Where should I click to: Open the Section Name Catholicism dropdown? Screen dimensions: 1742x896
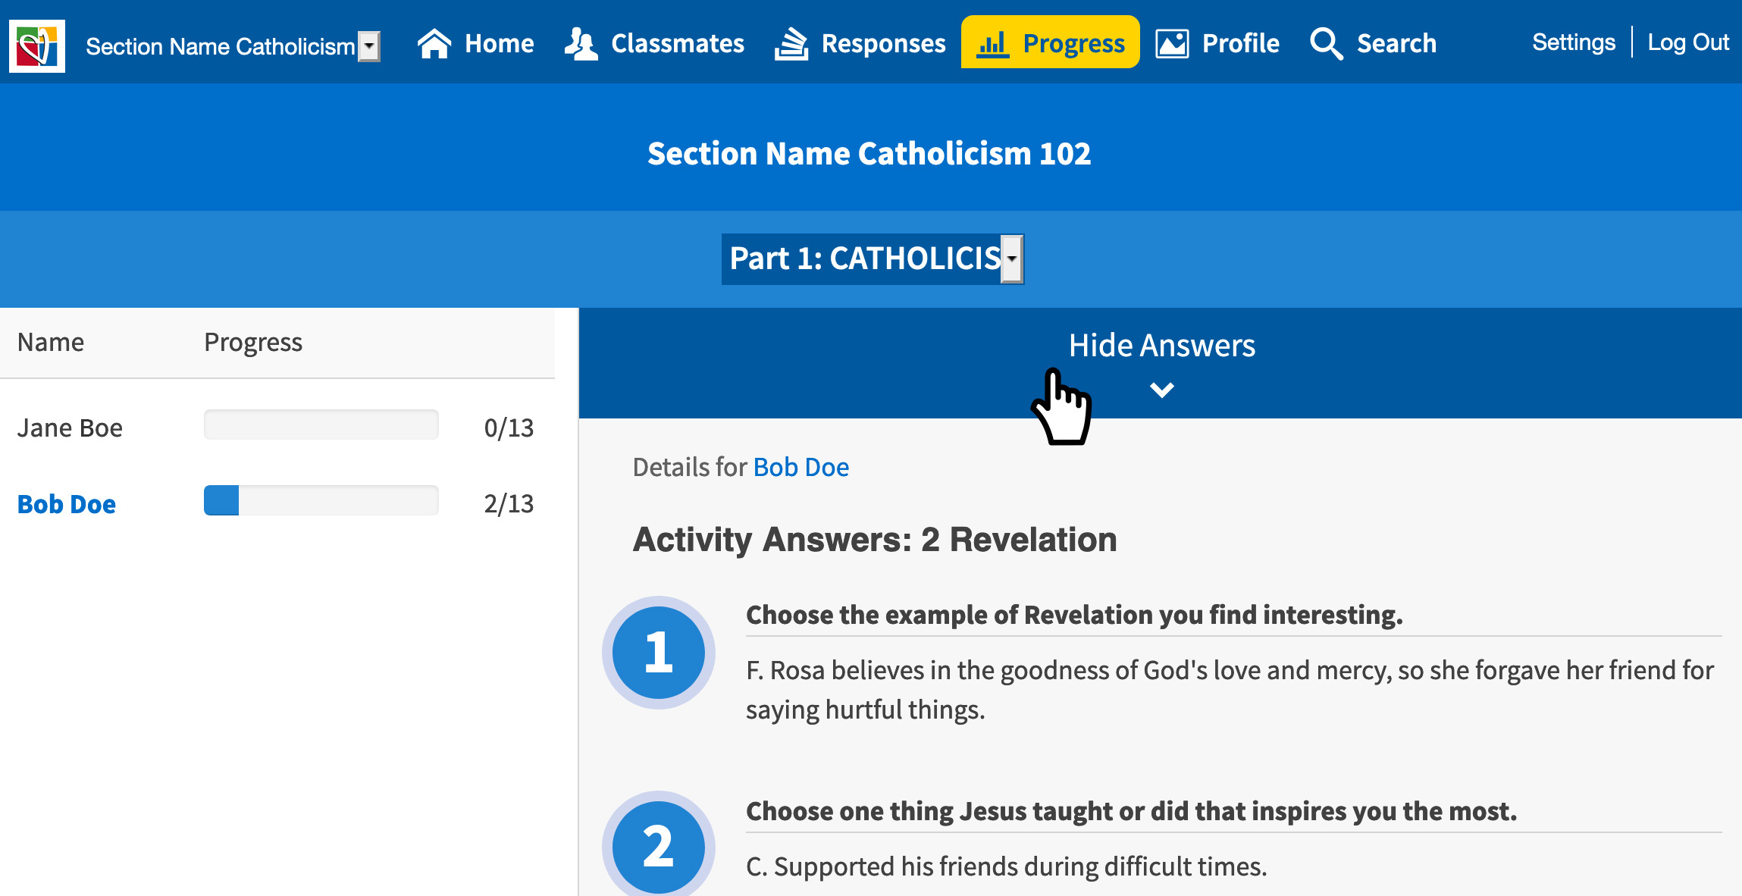233,46
